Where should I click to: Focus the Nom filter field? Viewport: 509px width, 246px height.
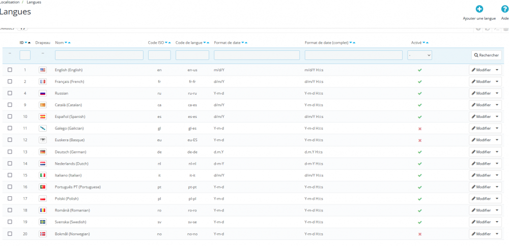pos(99,55)
